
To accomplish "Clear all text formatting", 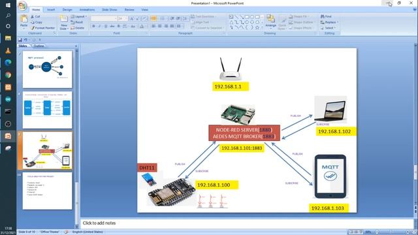I will (144, 18).
